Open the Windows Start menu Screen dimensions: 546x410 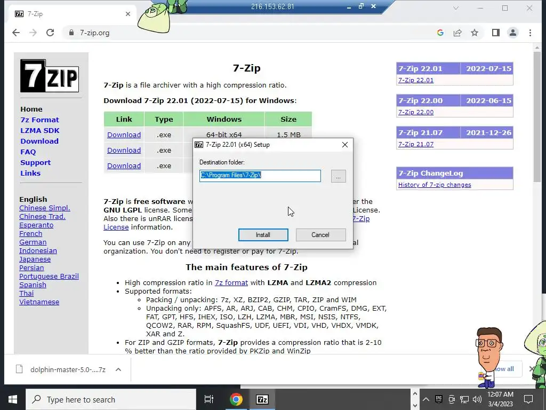13,399
